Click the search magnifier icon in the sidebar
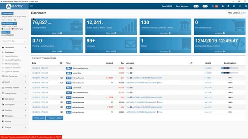 [24, 41]
